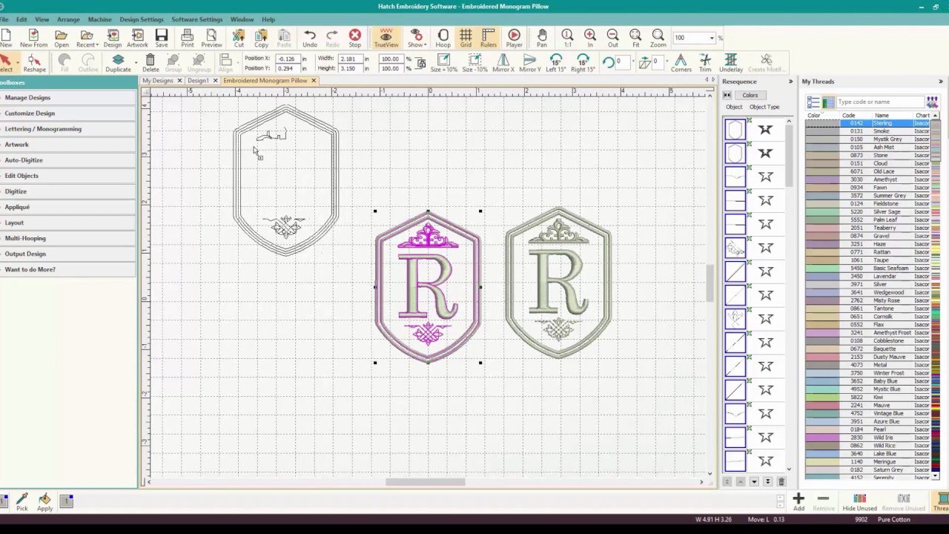Open the zoom percentage dropdown
The width and height of the screenshot is (949, 534).
(712, 38)
